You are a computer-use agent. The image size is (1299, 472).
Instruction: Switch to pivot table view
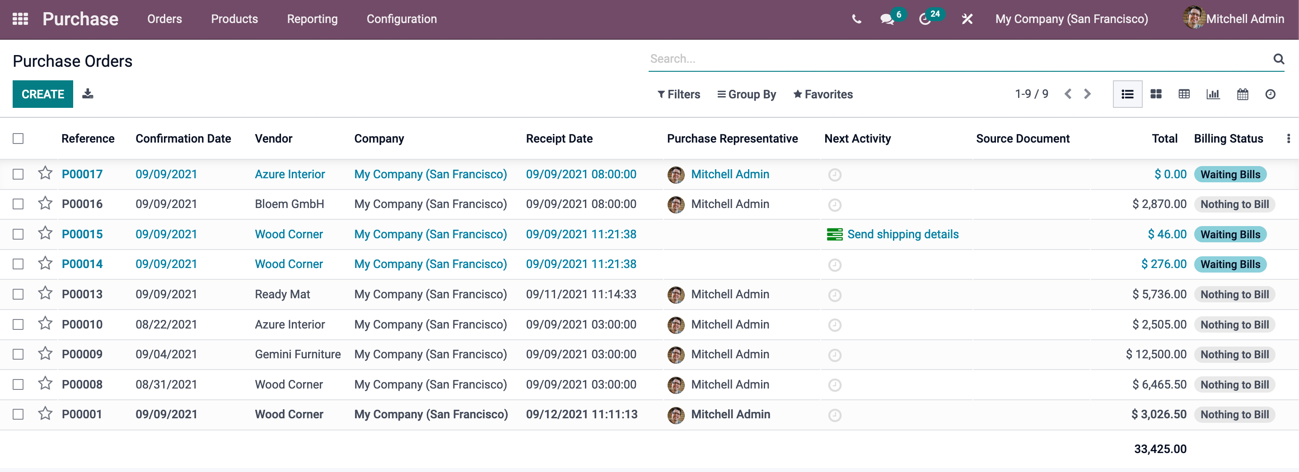point(1184,94)
